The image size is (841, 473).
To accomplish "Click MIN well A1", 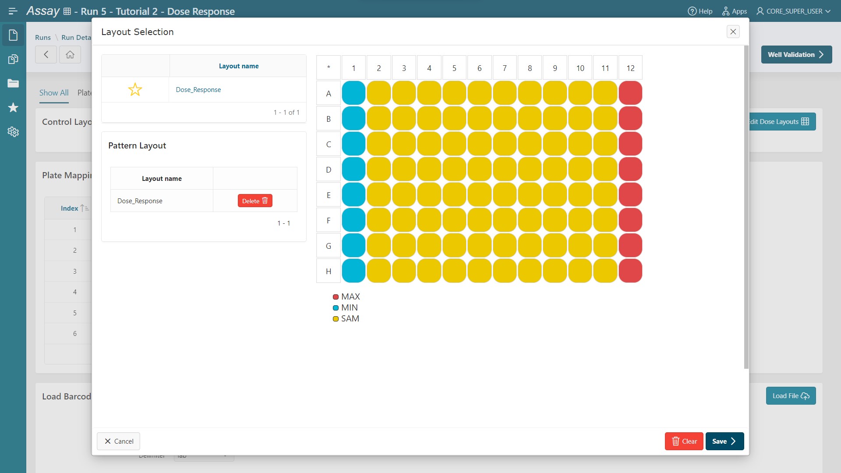I will click(353, 93).
